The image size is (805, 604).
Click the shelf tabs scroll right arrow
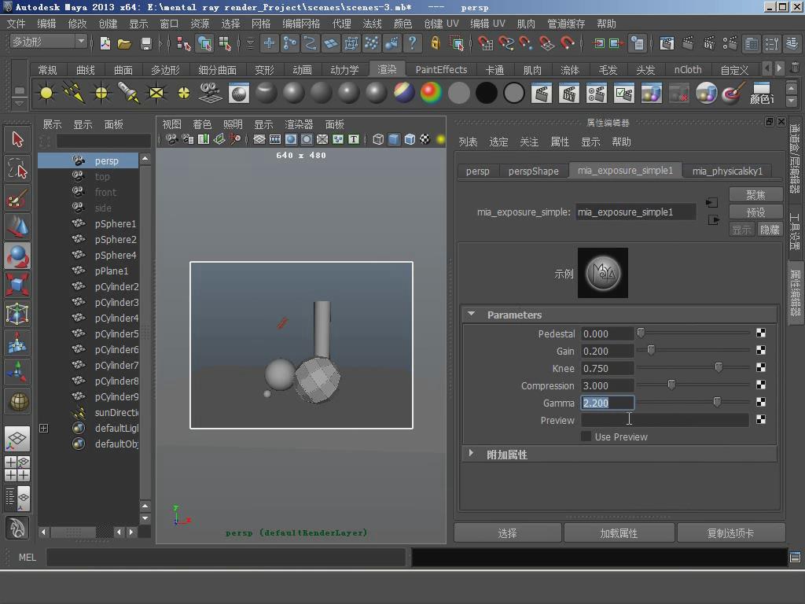pyautogui.click(x=779, y=68)
